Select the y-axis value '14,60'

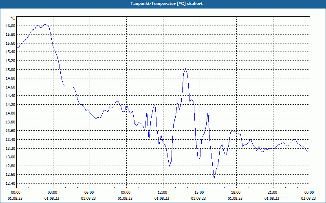pyautogui.click(x=11, y=87)
